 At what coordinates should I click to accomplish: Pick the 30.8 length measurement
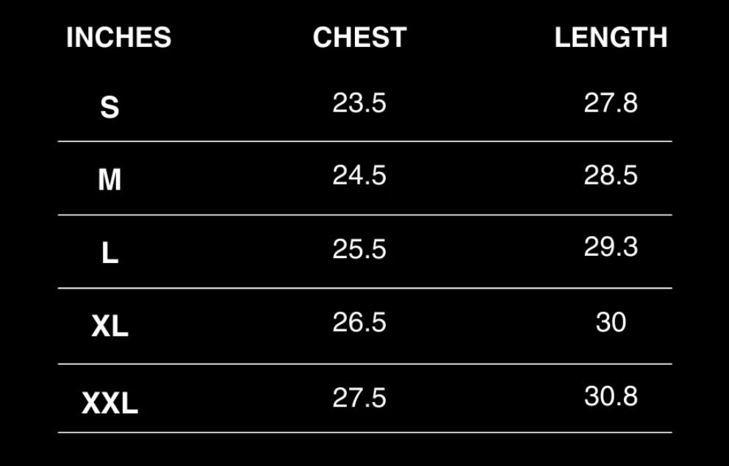point(611,396)
